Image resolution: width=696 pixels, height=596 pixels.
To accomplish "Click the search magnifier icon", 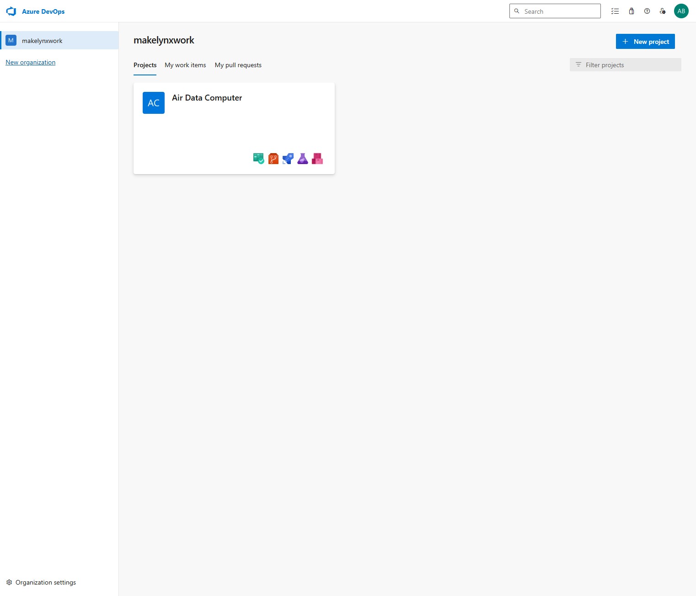I will pyautogui.click(x=517, y=11).
